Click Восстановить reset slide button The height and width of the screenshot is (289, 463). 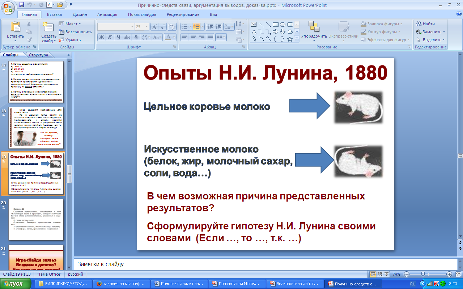75,32
